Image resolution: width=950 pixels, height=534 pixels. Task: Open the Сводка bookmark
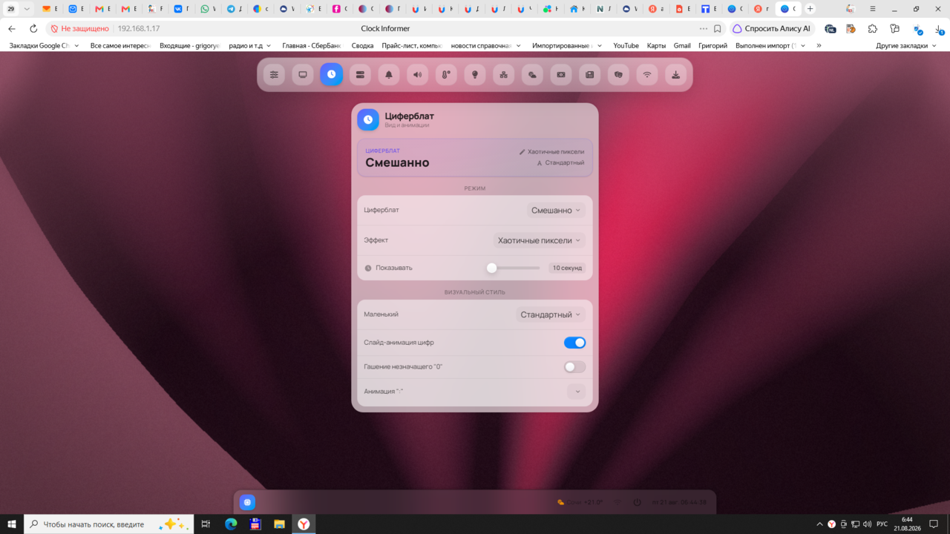(362, 45)
